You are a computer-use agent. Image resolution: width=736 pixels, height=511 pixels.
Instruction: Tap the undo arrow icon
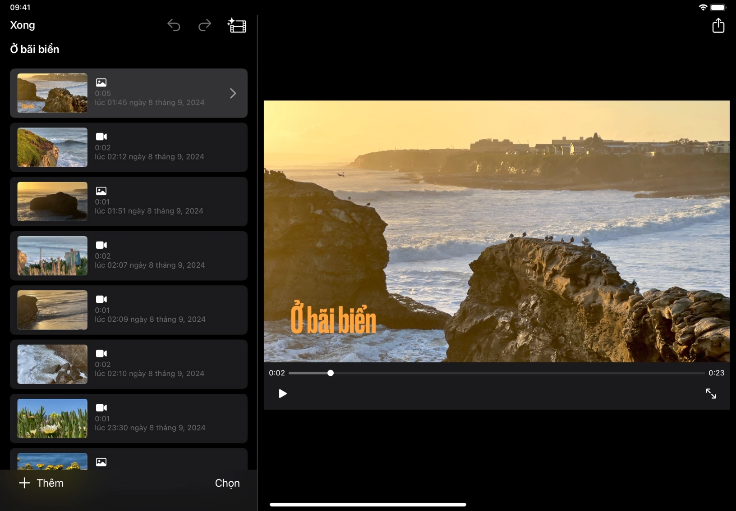[x=174, y=26]
